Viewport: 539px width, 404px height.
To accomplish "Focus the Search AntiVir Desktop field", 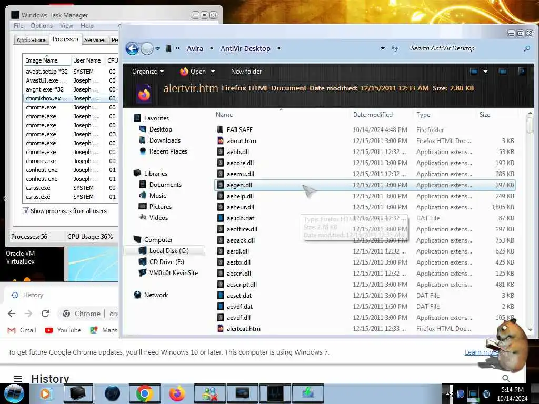I will 464,48.
